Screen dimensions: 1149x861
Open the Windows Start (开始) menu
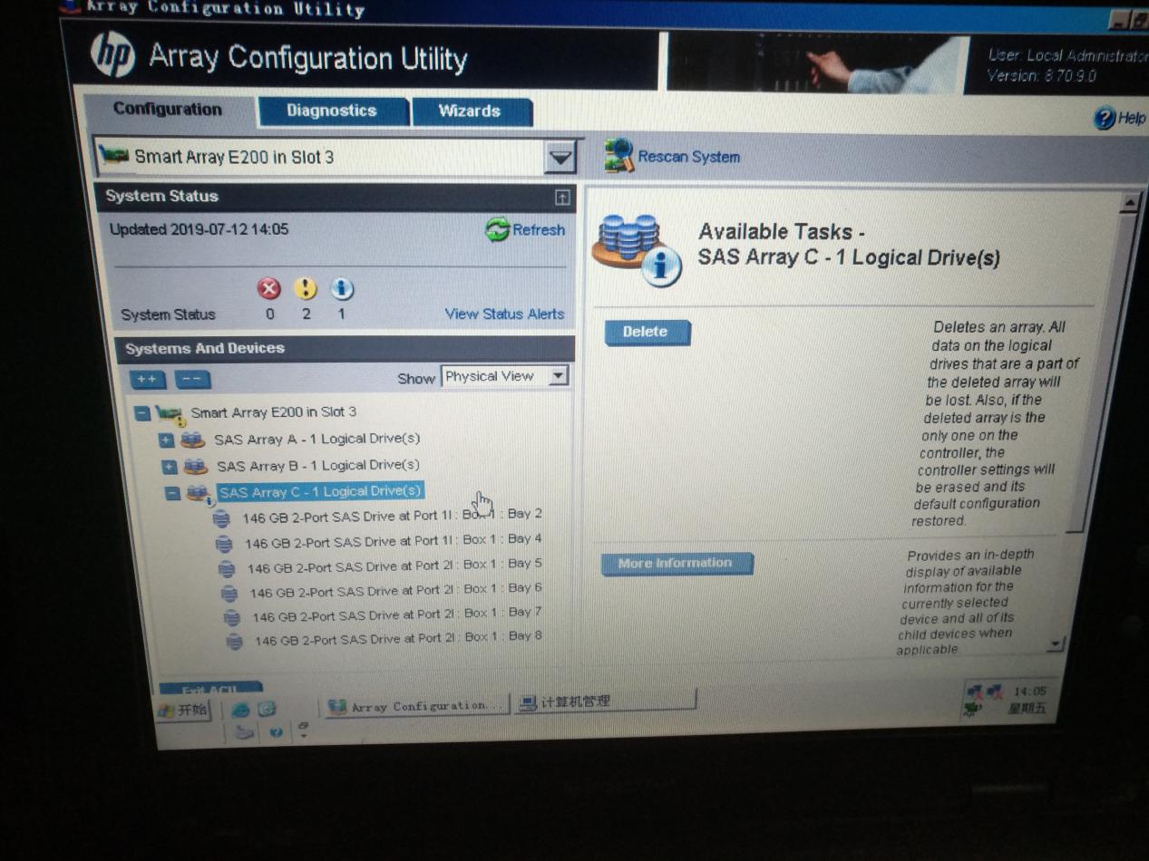[183, 711]
